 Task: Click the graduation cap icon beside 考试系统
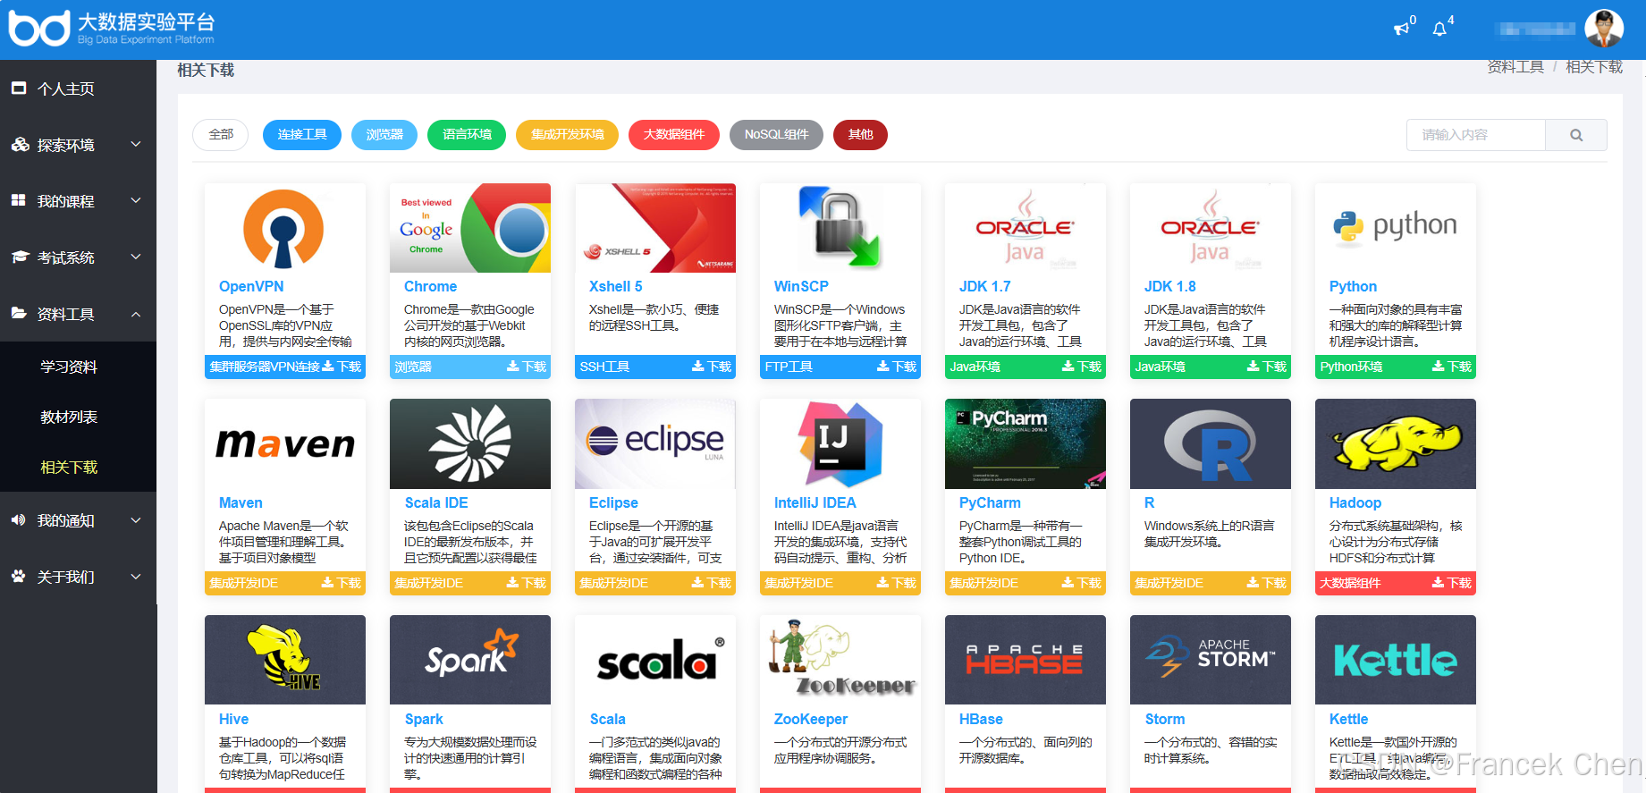tap(20, 257)
